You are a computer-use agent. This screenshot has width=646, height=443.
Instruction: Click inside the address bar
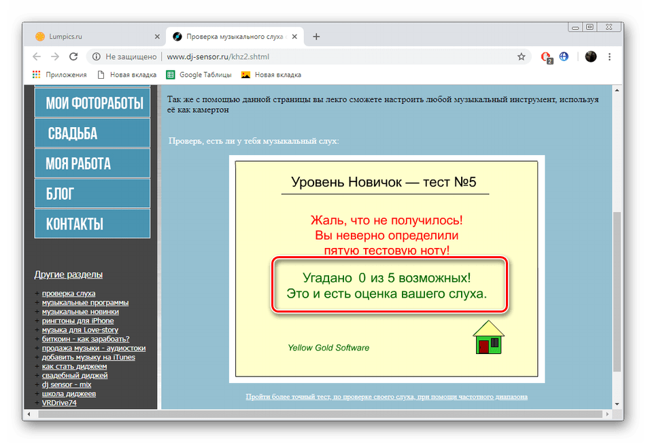272,57
